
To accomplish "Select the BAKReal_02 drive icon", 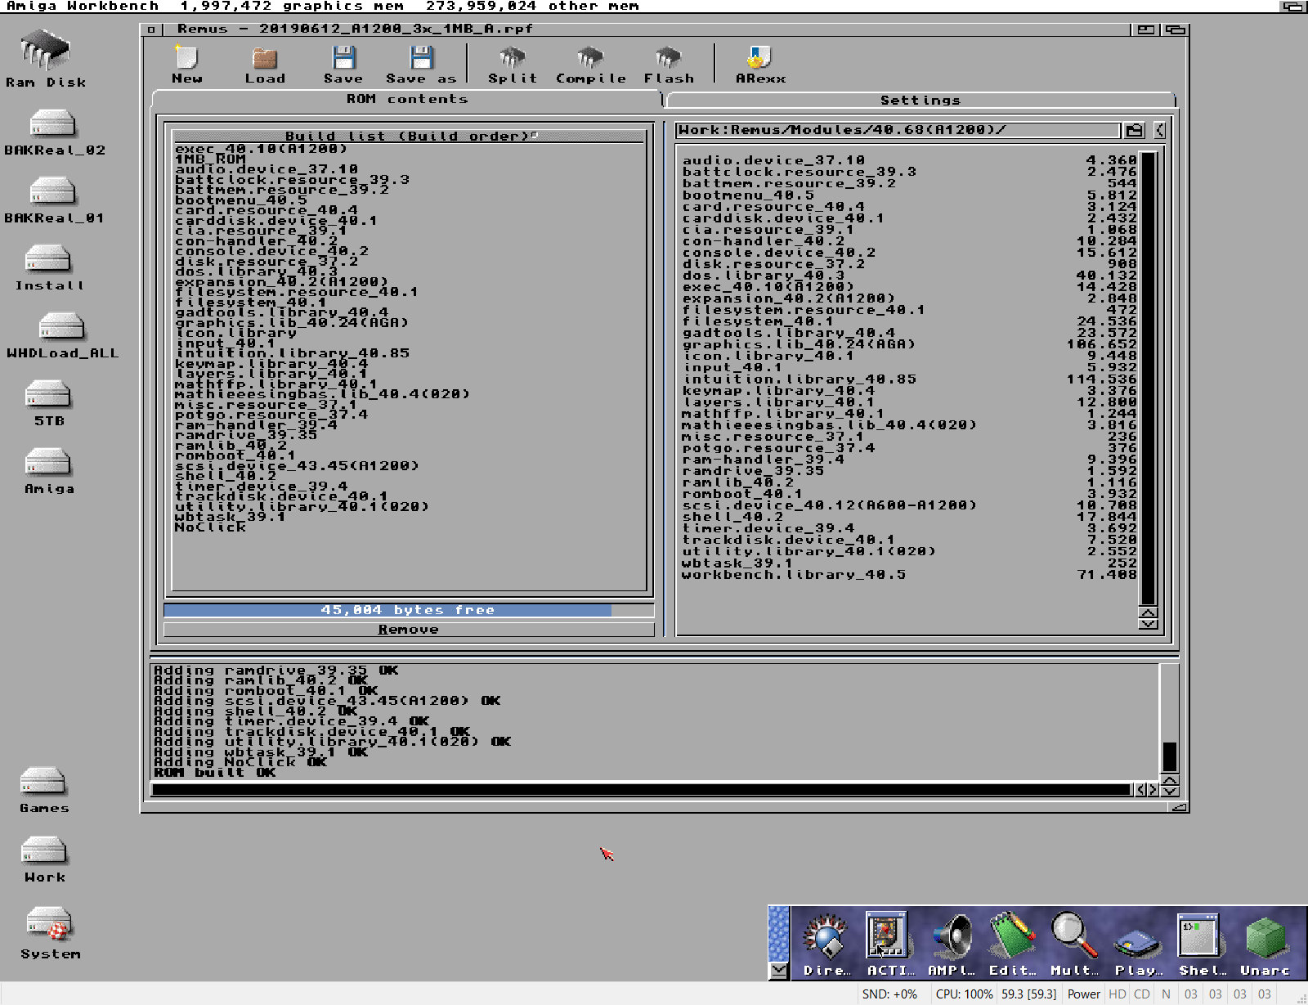I will (x=53, y=124).
